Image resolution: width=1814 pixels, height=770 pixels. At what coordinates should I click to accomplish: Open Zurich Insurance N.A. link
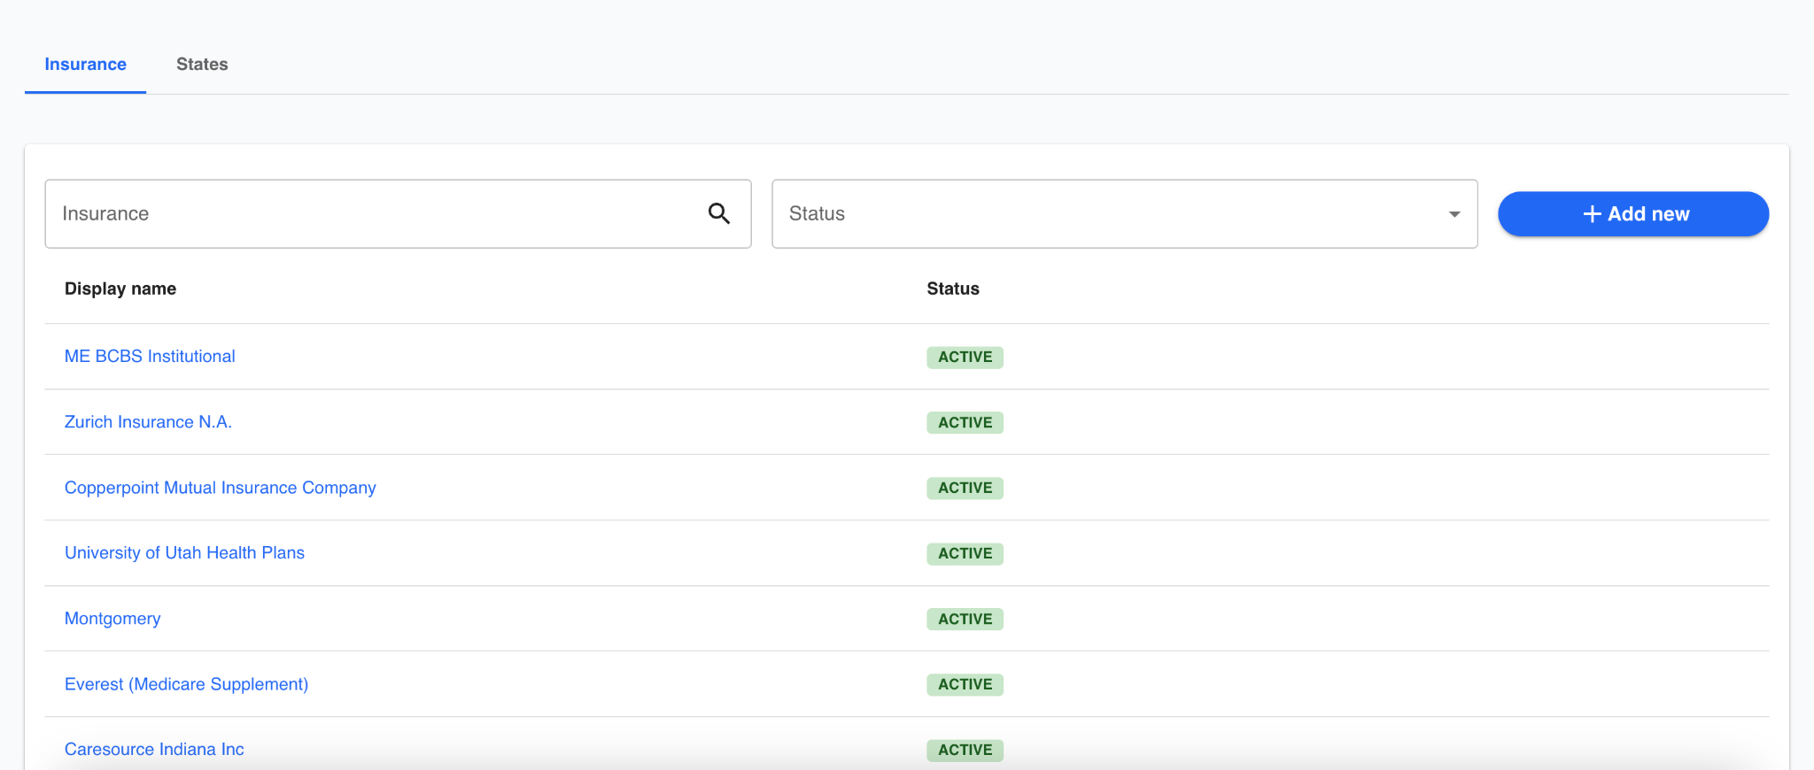pos(148,422)
